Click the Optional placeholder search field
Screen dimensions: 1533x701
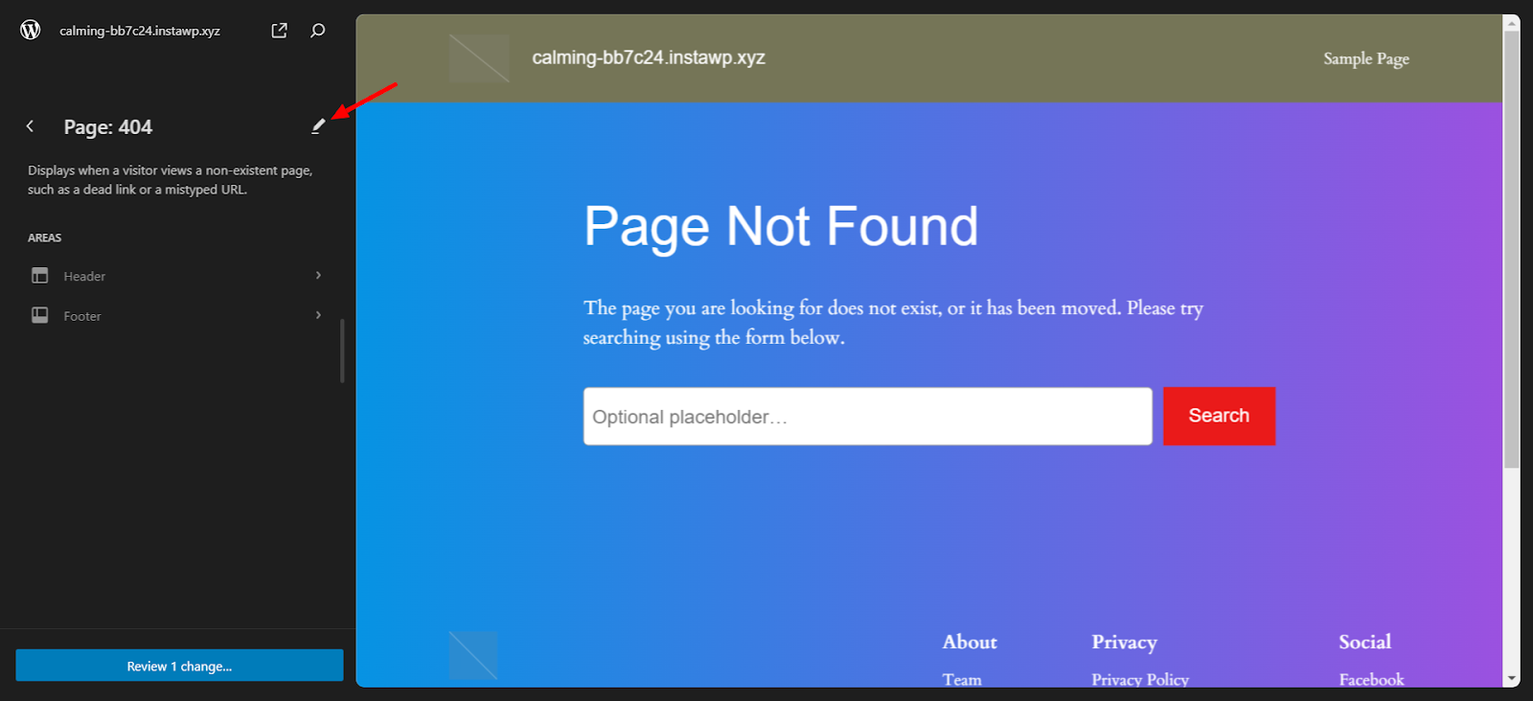pyautogui.click(x=867, y=417)
